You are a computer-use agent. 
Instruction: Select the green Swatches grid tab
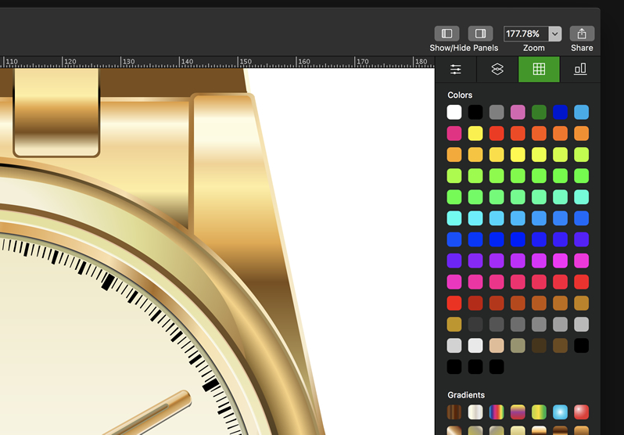539,70
